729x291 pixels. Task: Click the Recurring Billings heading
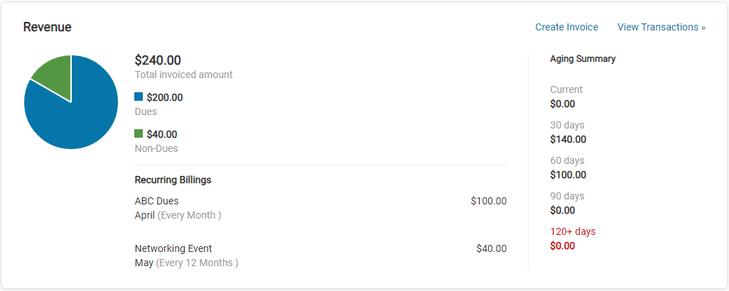(173, 180)
